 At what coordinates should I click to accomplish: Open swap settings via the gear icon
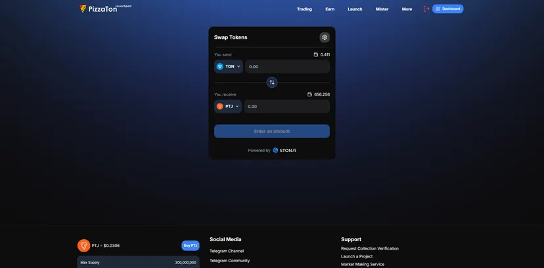point(325,37)
